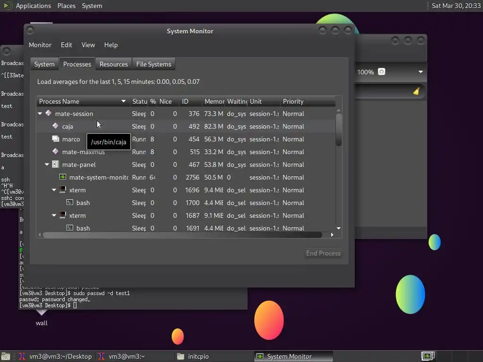Open the View menu

(x=88, y=45)
